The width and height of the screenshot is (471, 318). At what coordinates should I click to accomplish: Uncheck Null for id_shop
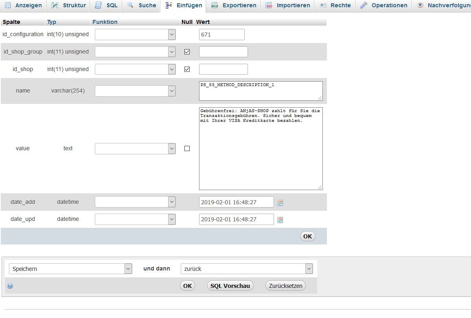pos(187,69)
